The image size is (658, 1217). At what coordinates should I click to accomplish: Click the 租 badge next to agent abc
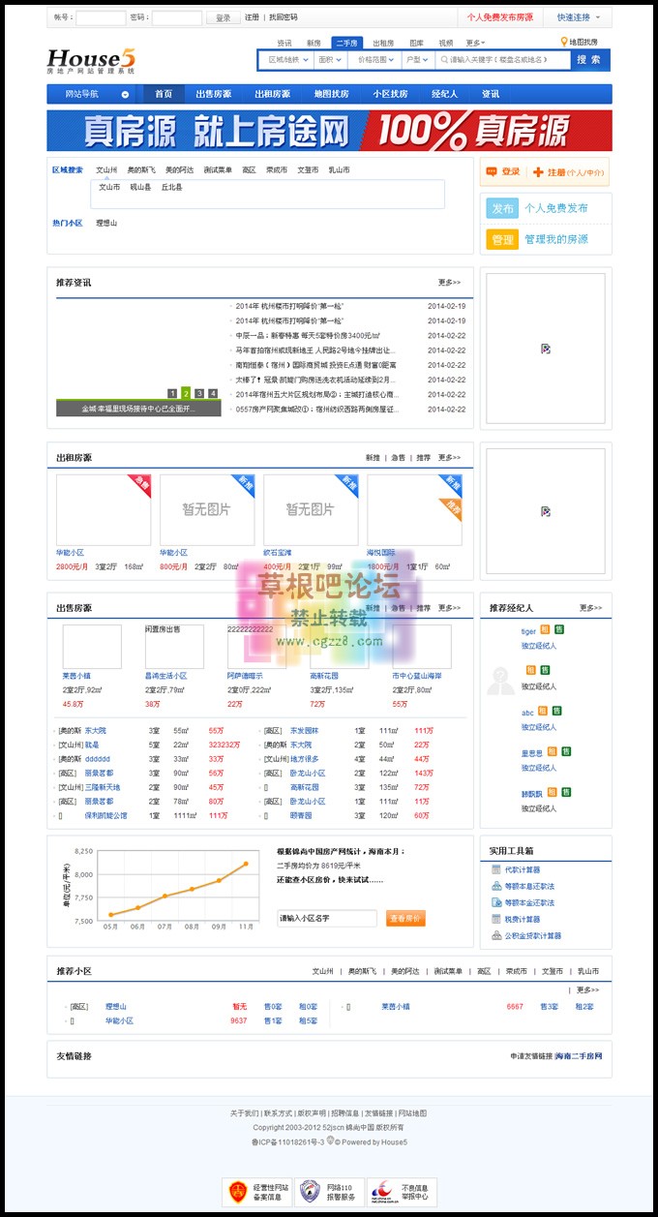(x=545, y=711)
